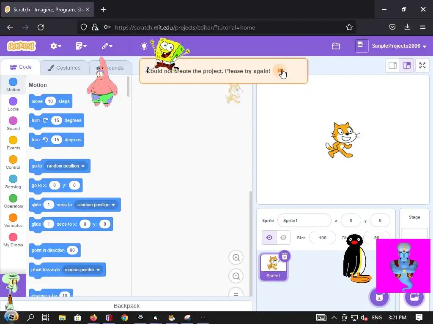Switch to small stage layout
The height and width of the screenshot is (324, 433).
[x=392, y=65]
